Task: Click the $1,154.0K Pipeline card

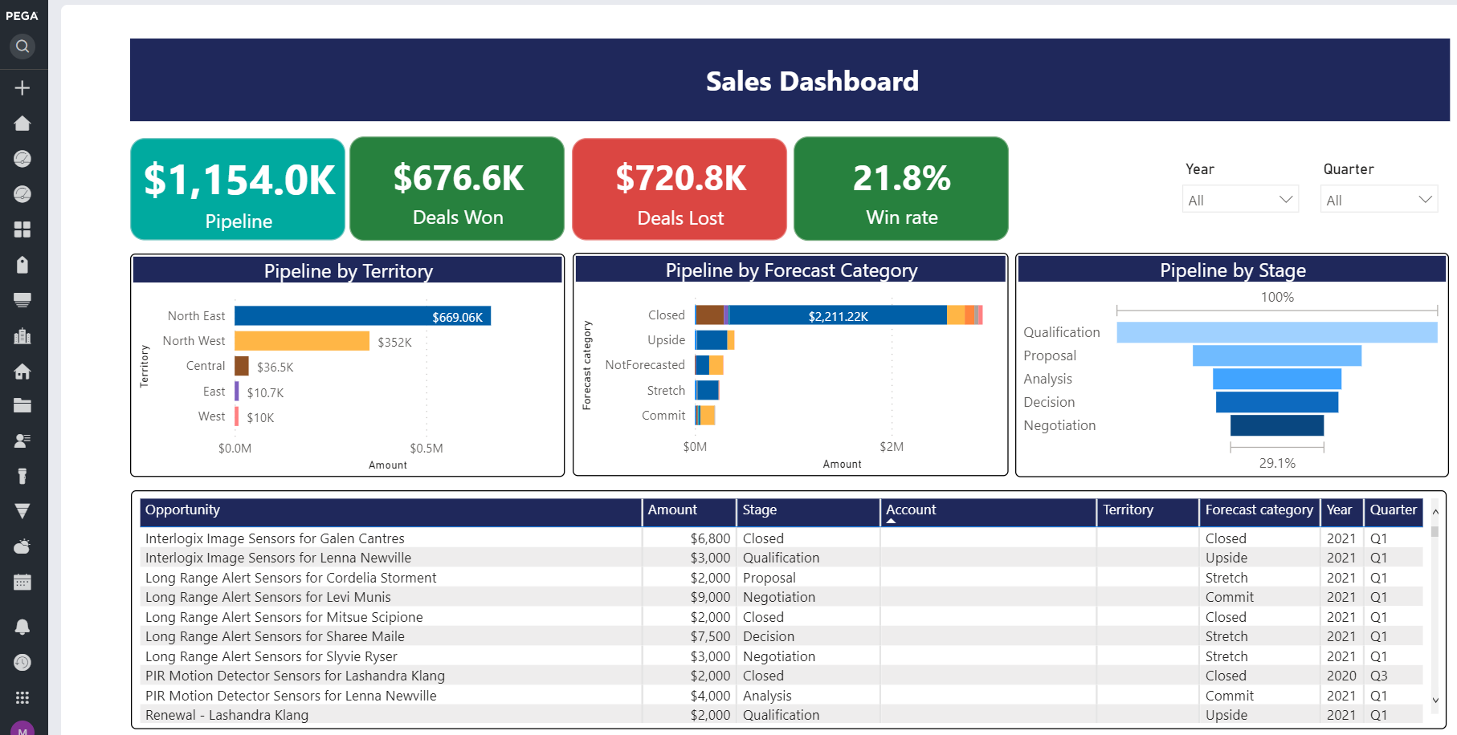Action: click(238, 189)
